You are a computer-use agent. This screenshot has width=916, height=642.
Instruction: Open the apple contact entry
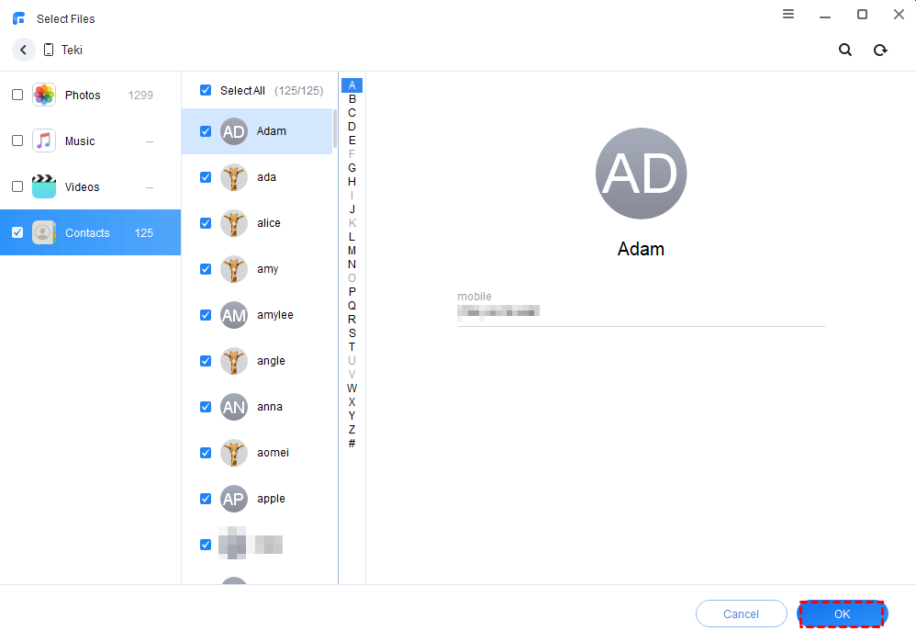click(x=271, y=499)
